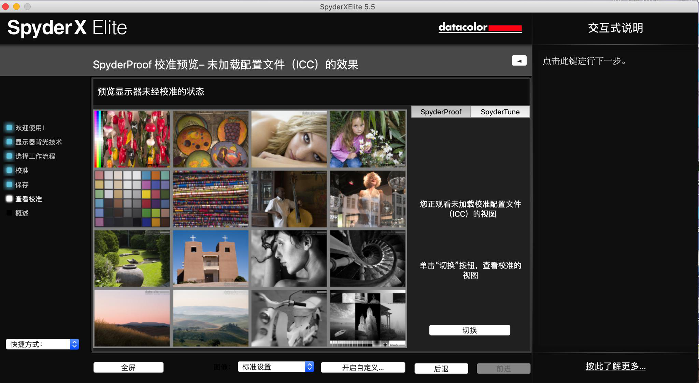Select the color checker chart thumbnail

(x=132, y=199)
